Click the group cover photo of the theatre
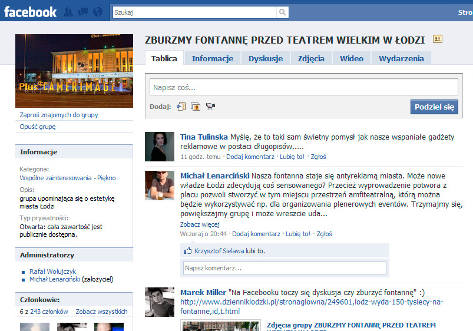The width and height of the screenshot is (473, 331). [x=74, y=71]
